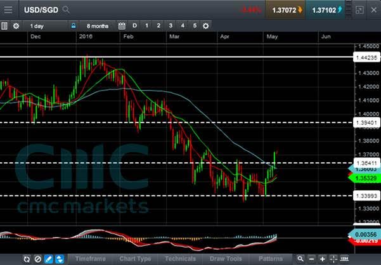
Task: Open the Technicals menu
Action: [180, 259]
